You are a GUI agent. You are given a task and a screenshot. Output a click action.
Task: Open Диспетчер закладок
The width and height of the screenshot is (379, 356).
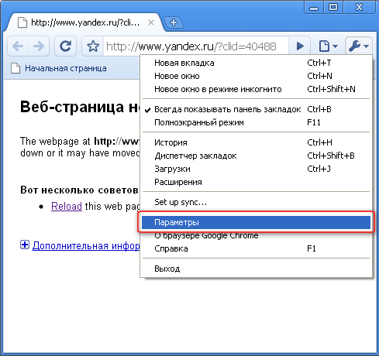(256, 156)
